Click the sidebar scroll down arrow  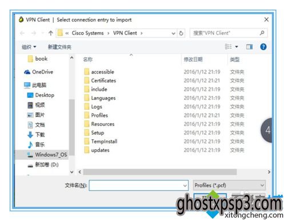71,172
